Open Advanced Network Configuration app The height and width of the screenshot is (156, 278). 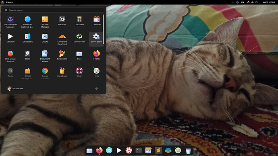(28, 22)
